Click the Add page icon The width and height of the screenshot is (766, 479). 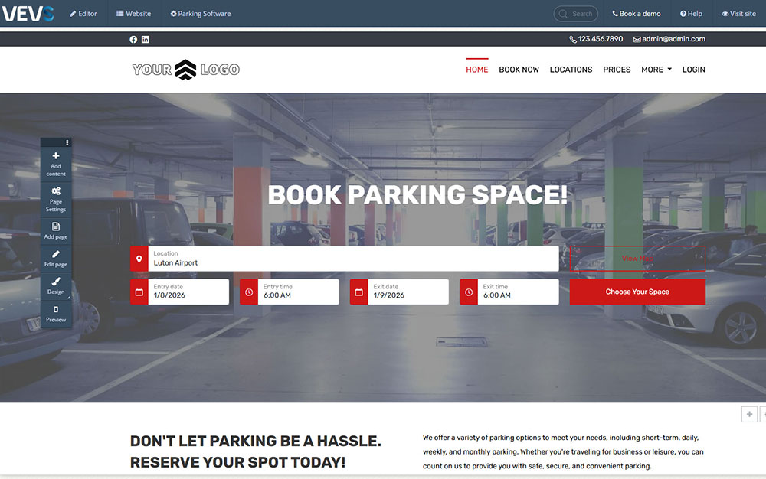tap(56, 226)
